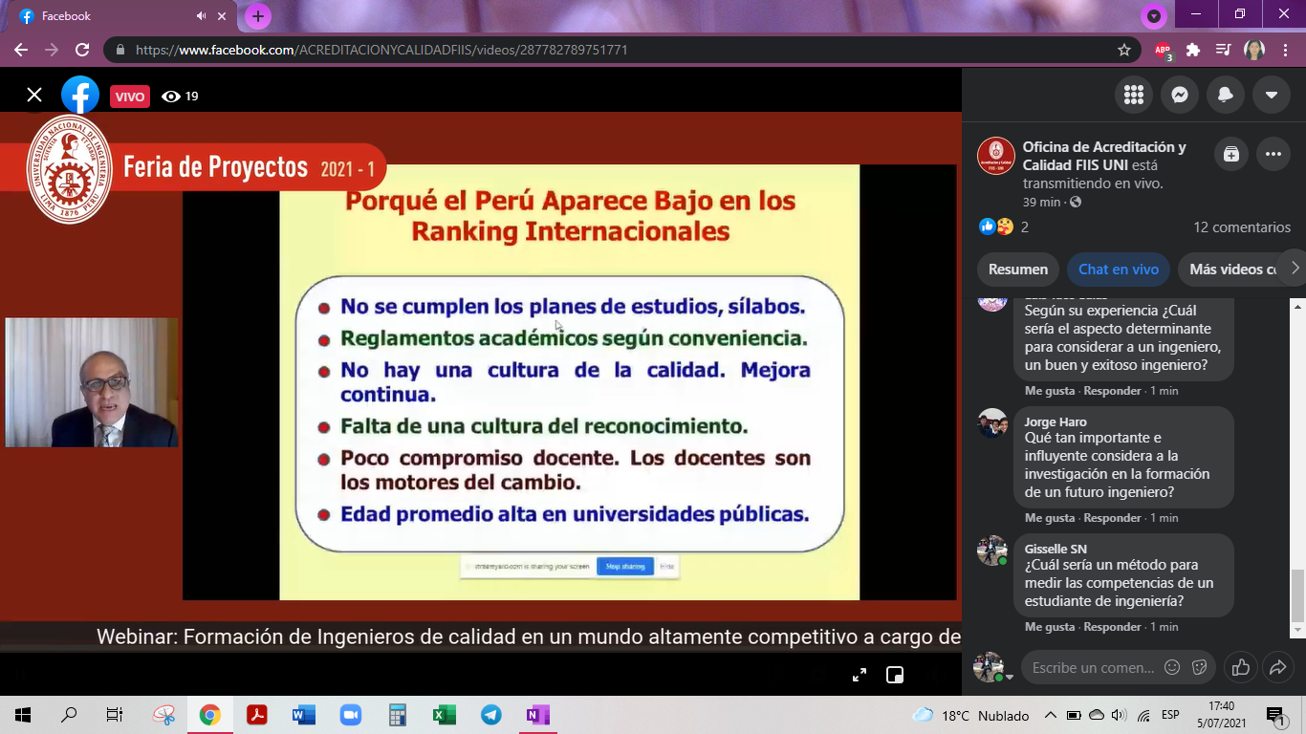This screenshot has width=1306, height=734.
Task: Expand the Facebook account dropdown arrow
Action: click(x=1272, y=95)
